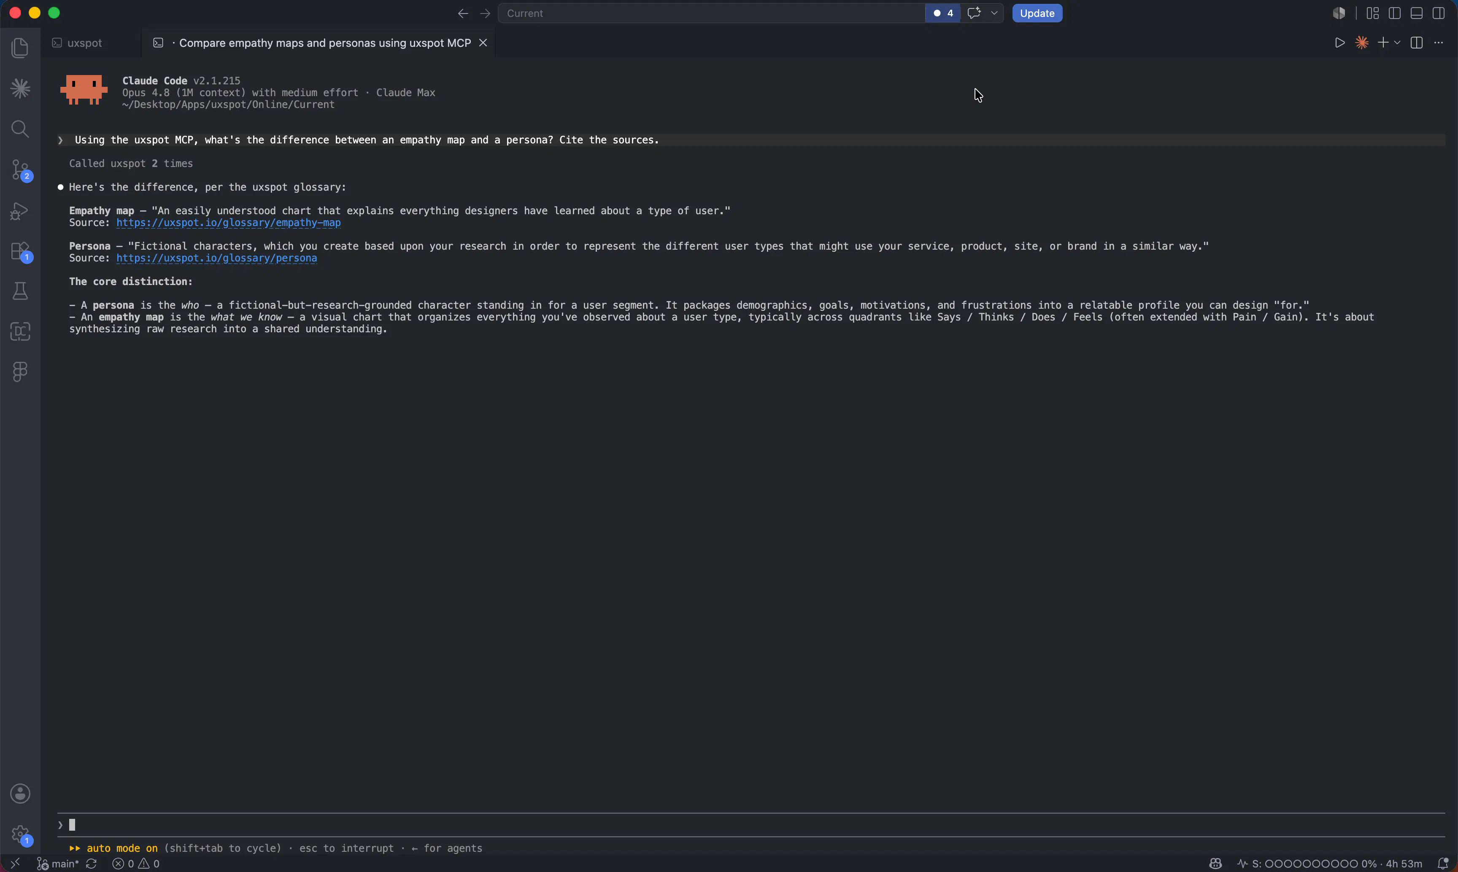The width and height of the screenshot is (1458, 872).
Task: Open the Search view
Action: (20, 129)
